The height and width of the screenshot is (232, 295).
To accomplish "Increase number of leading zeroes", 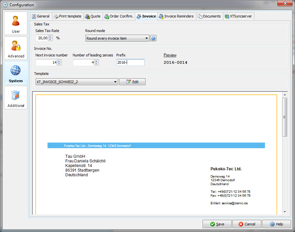I will point(96,61).
